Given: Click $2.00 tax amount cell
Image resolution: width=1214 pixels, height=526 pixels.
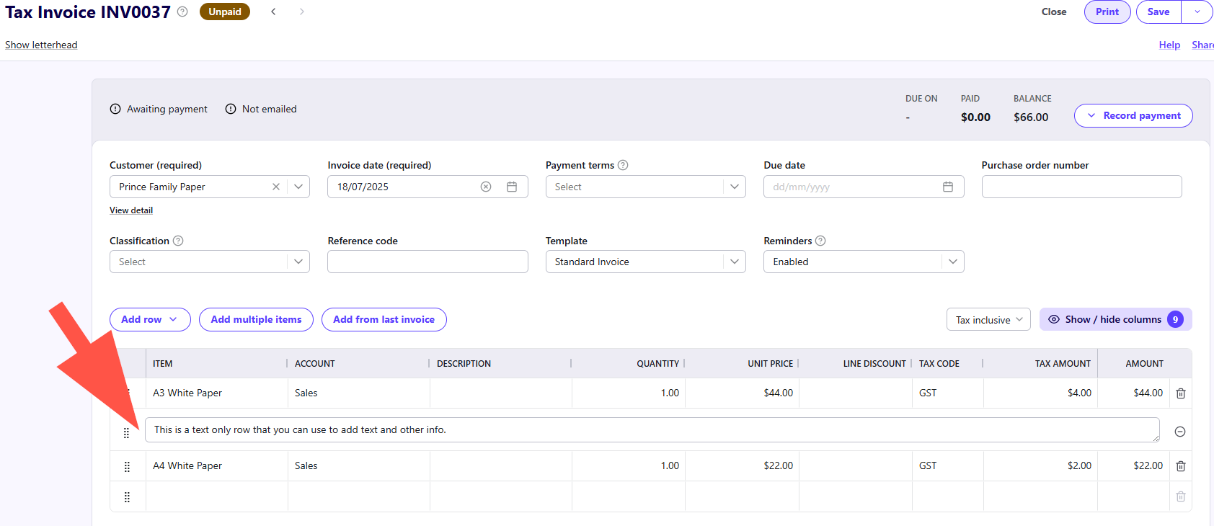Looking at the screenshot, I should 1040,466.
